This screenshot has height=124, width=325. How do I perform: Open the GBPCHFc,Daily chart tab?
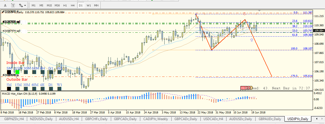tap(96, 119)
